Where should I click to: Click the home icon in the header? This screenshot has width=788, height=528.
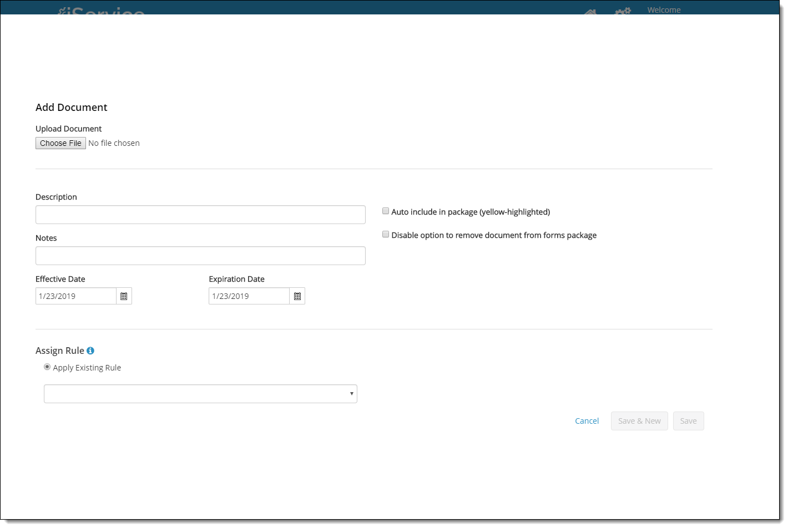(590, 11)
